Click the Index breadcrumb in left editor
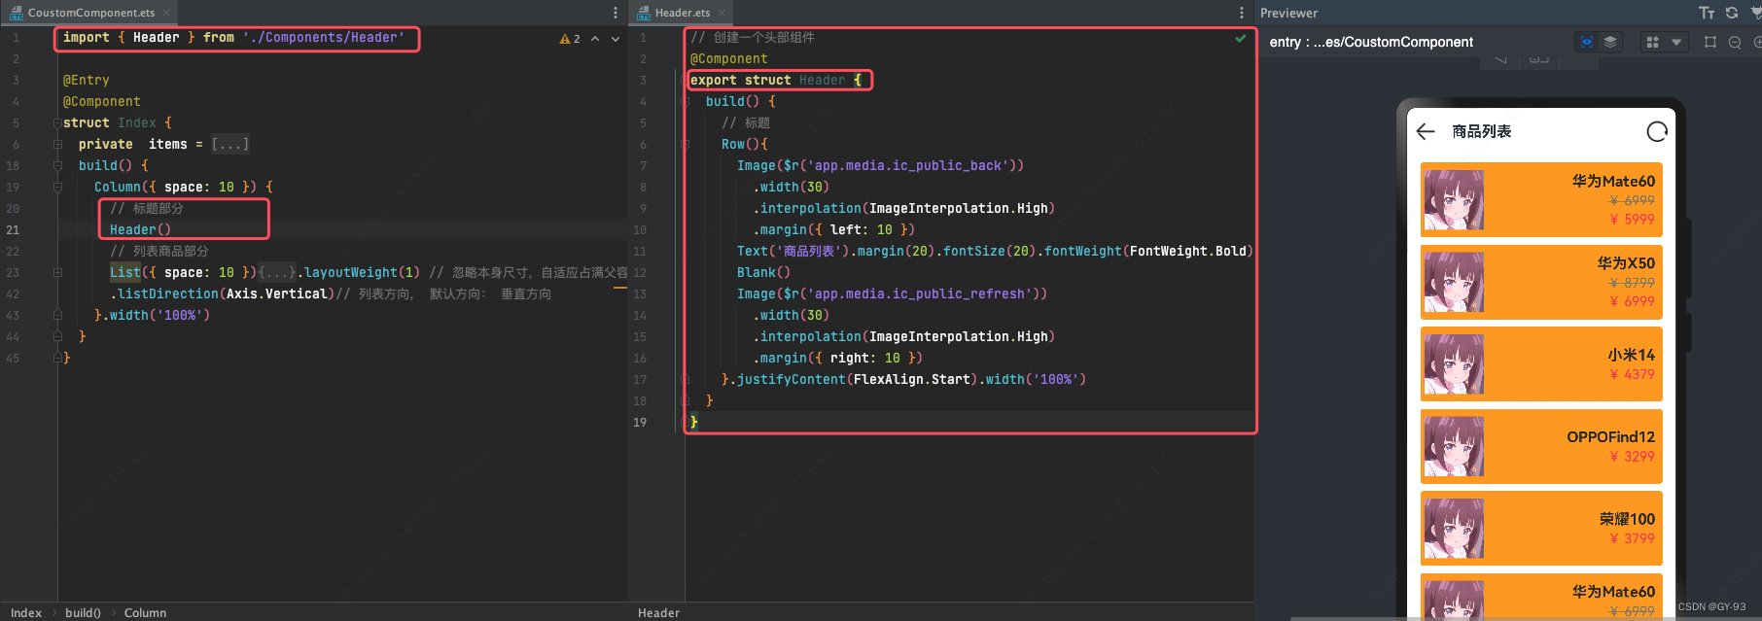Viewport: 1762px width, 621px height. click(x=26, y=612)
